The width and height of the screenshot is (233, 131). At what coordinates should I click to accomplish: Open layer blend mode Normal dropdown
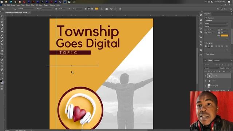[x=212, y=68]
